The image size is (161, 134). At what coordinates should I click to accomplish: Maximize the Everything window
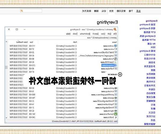point(17,29)
